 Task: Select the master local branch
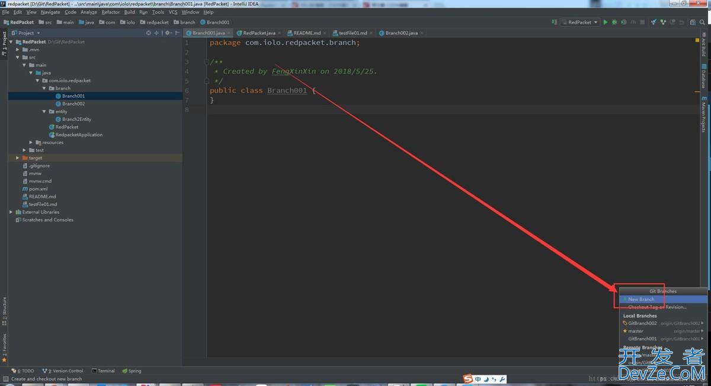click(636, 331)
